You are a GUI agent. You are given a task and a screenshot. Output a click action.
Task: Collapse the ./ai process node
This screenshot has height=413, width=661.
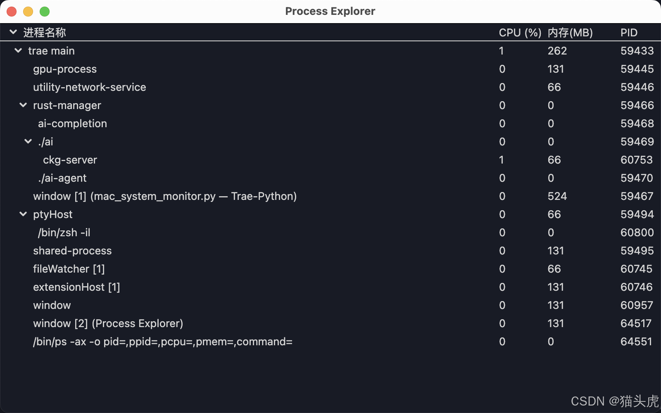click(x=28, y=142)
